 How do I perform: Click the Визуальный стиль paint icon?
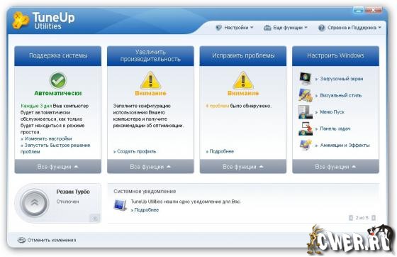click(x=306, y=95)
